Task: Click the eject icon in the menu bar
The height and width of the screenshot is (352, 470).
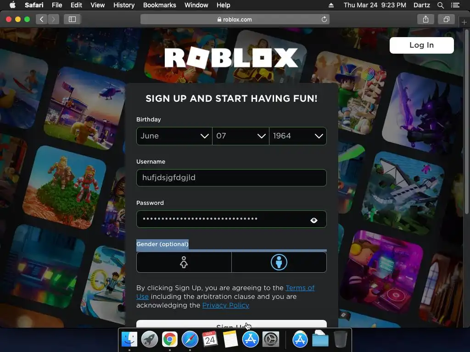Action: [331, 5]
